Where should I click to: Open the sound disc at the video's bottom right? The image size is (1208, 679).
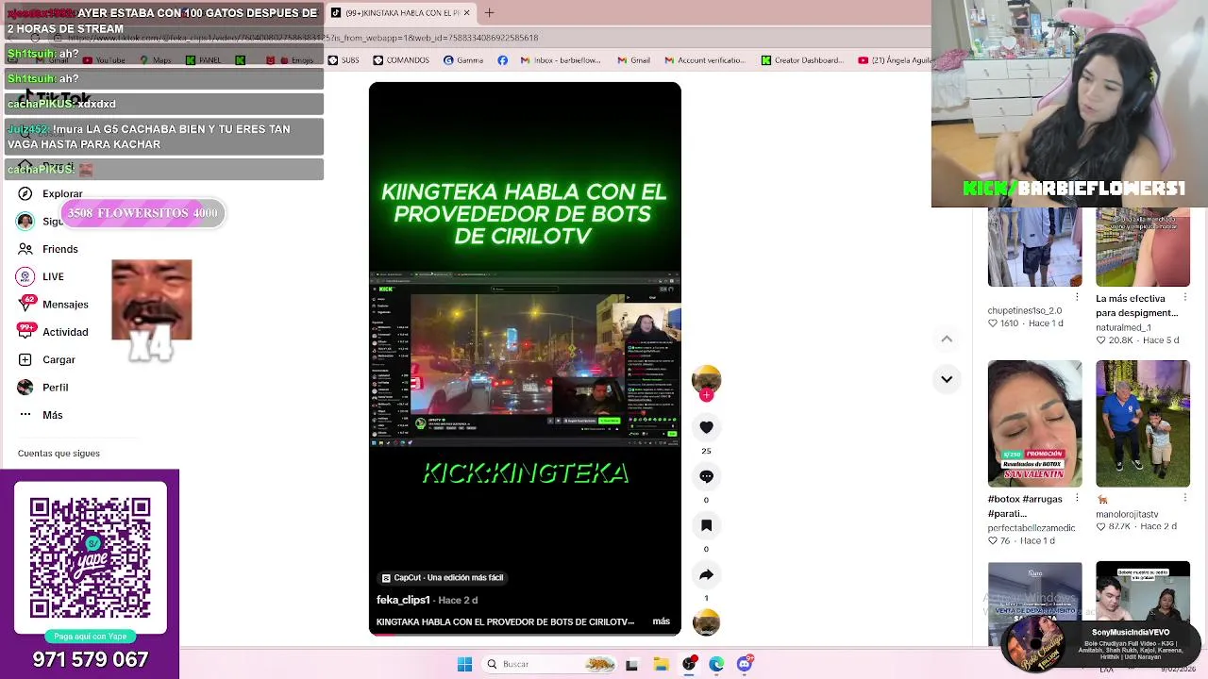click(706, 622)
